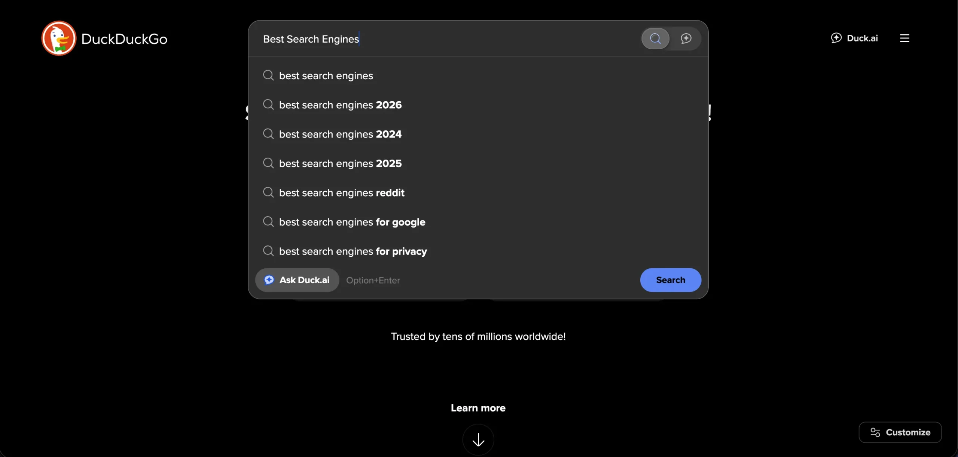Click inside the search input field

click(x=449, y=38)
